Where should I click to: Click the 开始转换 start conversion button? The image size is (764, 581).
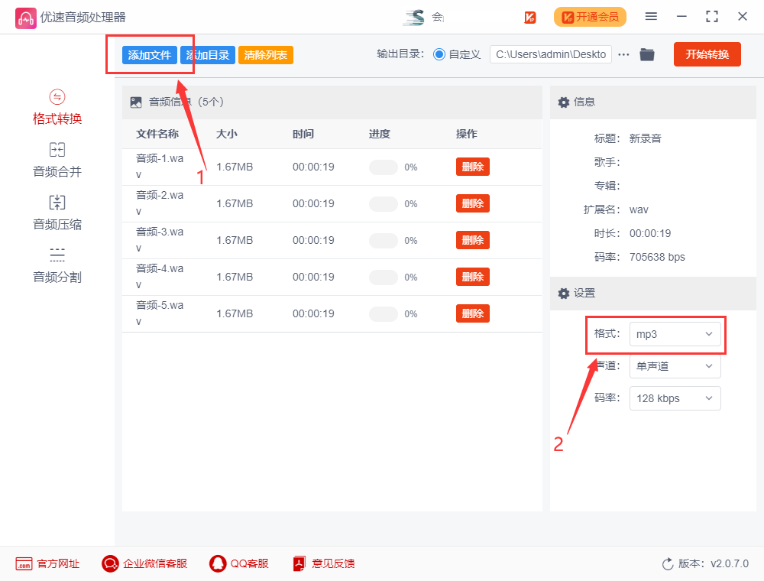tap(707, 54)
